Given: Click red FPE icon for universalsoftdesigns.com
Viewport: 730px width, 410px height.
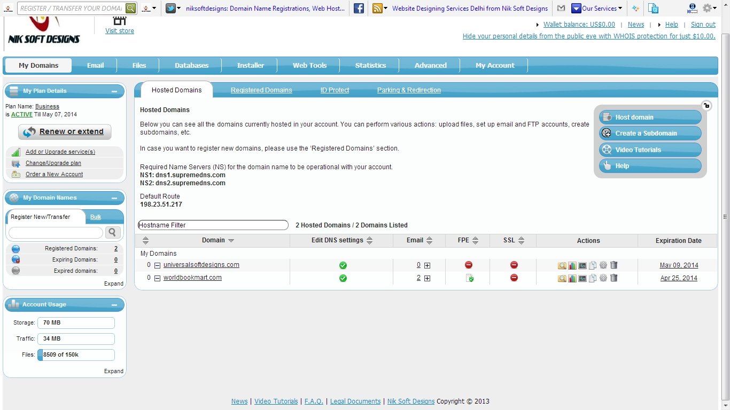Looking at the screenshot, I should (469, 265).
